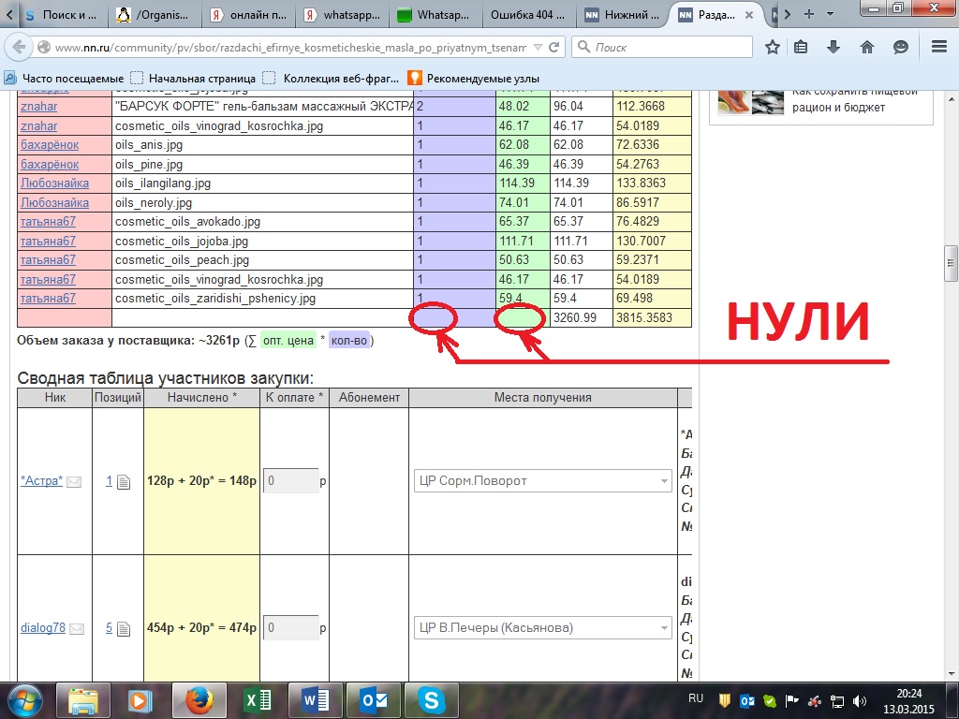Show the bookmarks list icon in toolbar

[x=803, y=48]
